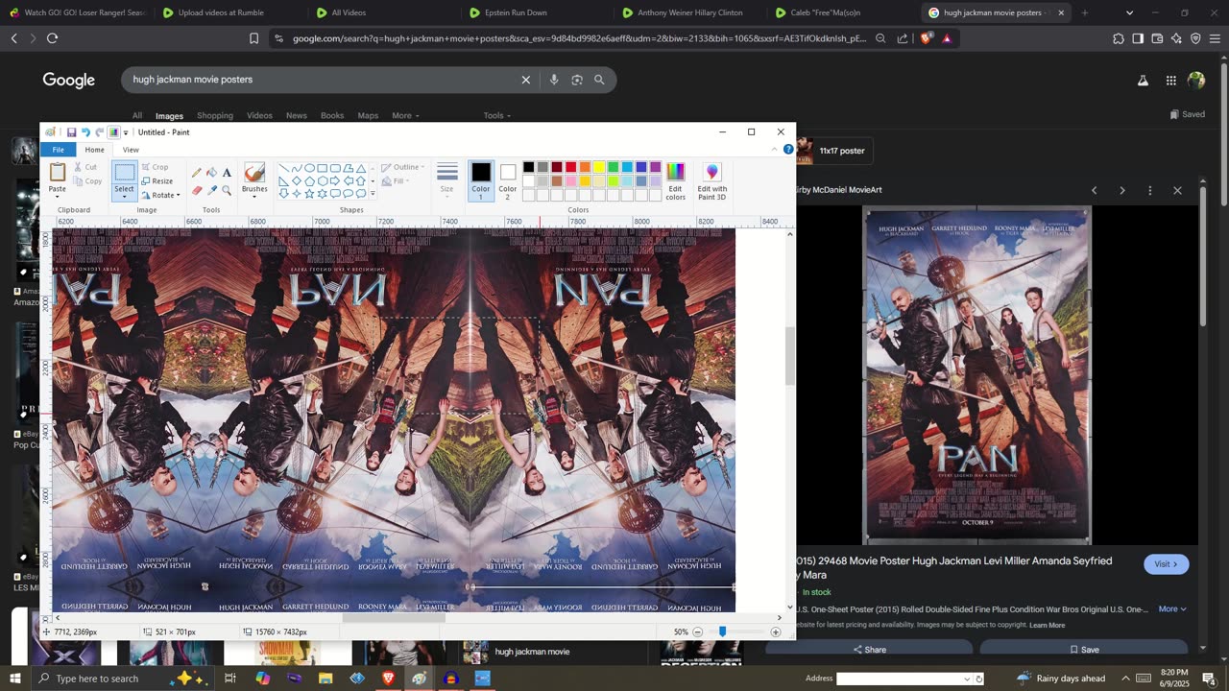Open Task View on the taskbar

coord(230,679)
